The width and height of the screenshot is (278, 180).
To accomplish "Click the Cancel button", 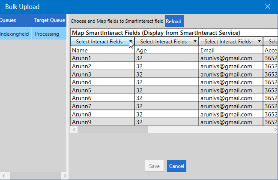I will (176, 166).
